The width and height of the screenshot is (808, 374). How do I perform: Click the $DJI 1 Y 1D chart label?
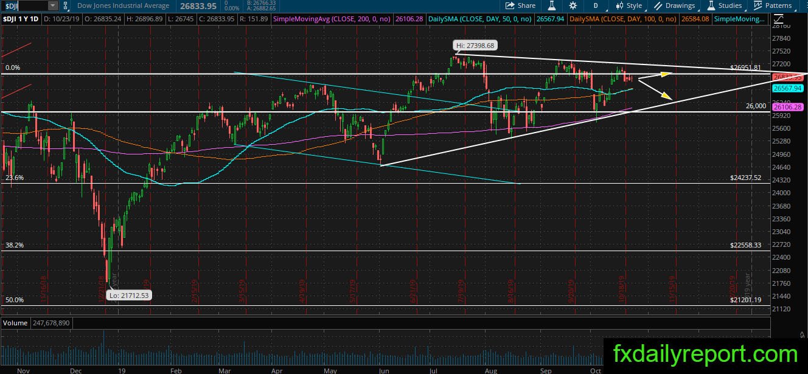click(x=20, y=19)
